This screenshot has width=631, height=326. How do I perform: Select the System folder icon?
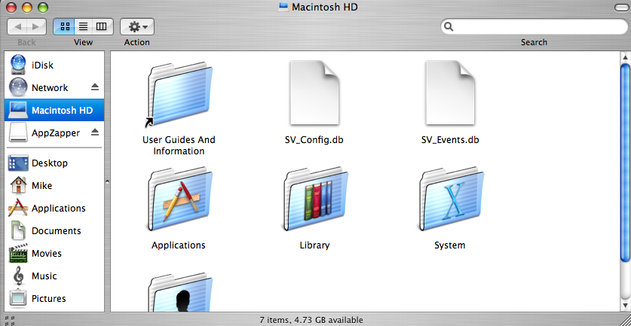tap(450, 200)
